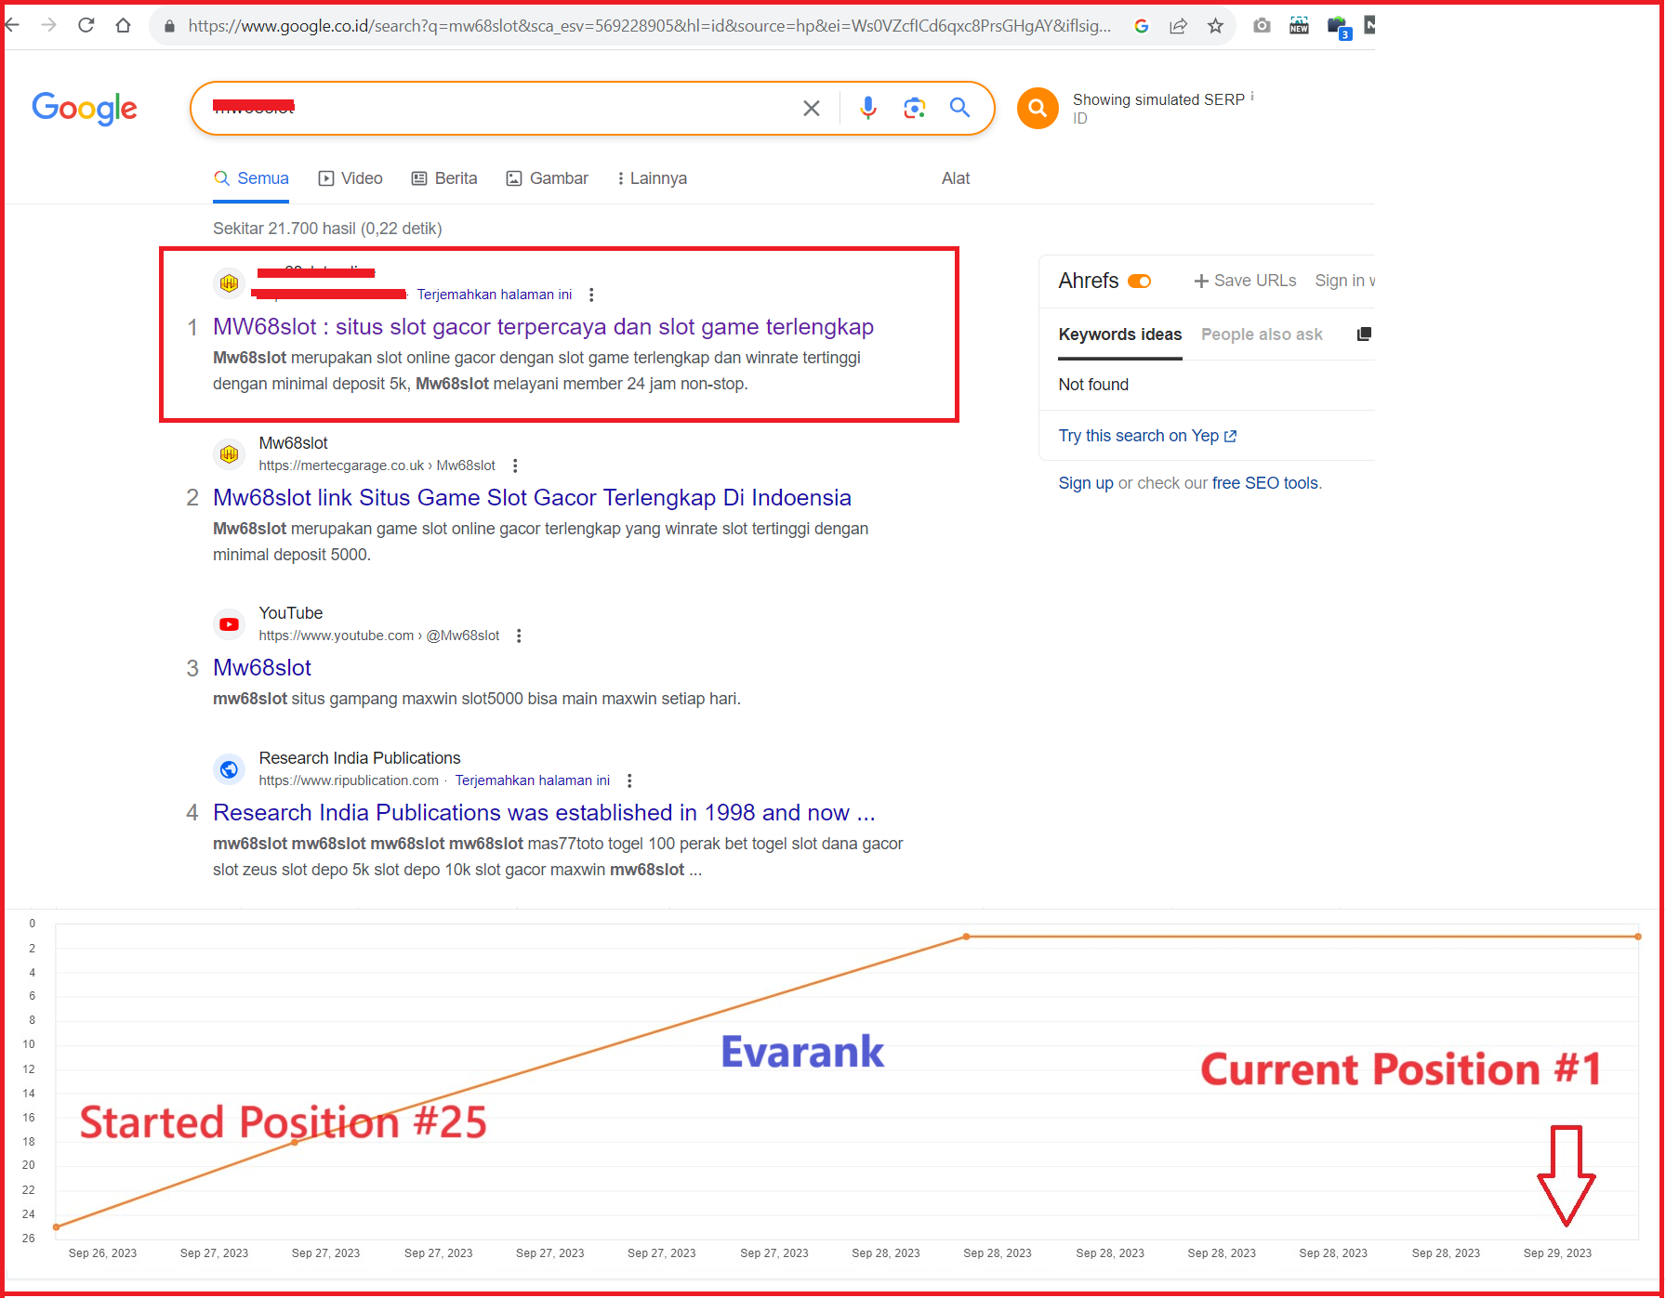Open the three-dot menu for result 1

pos(591,295)
